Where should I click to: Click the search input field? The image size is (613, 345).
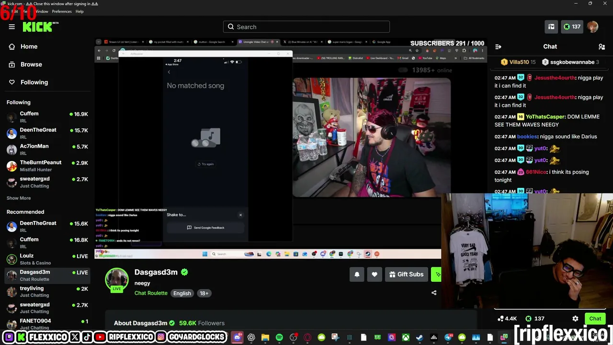coord(306,27)
